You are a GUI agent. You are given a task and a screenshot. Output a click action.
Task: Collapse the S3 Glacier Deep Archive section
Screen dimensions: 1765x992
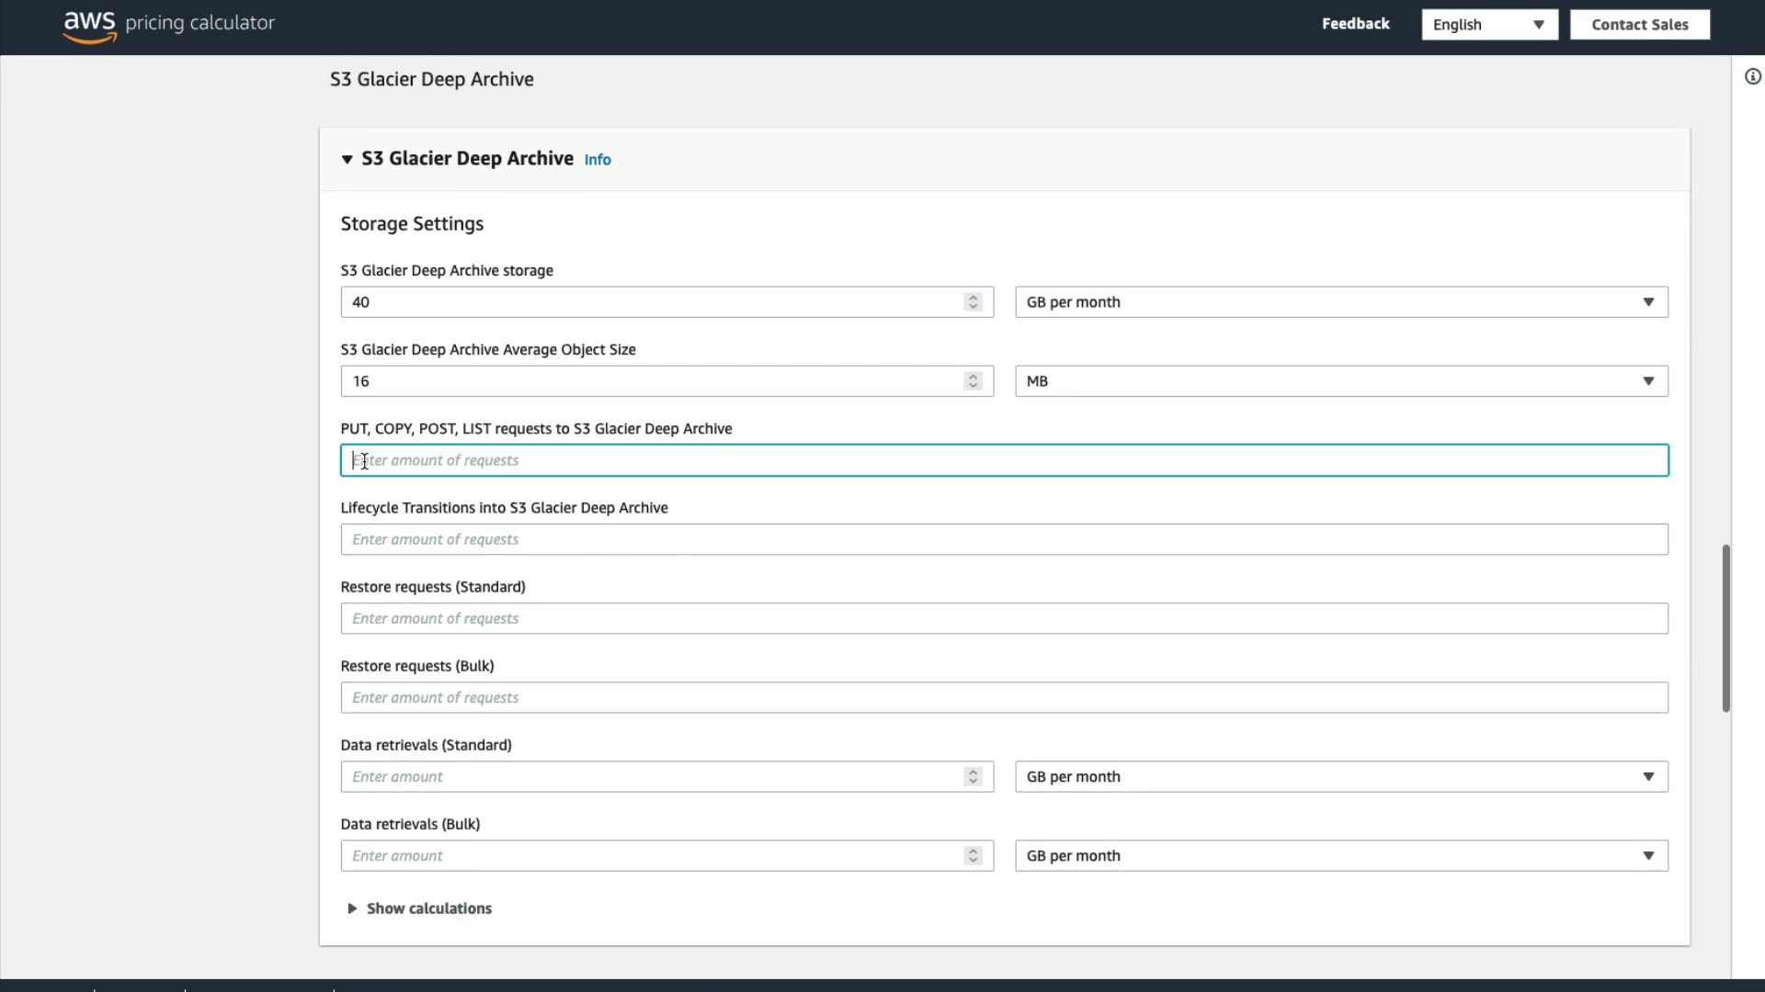pos(347,160)
